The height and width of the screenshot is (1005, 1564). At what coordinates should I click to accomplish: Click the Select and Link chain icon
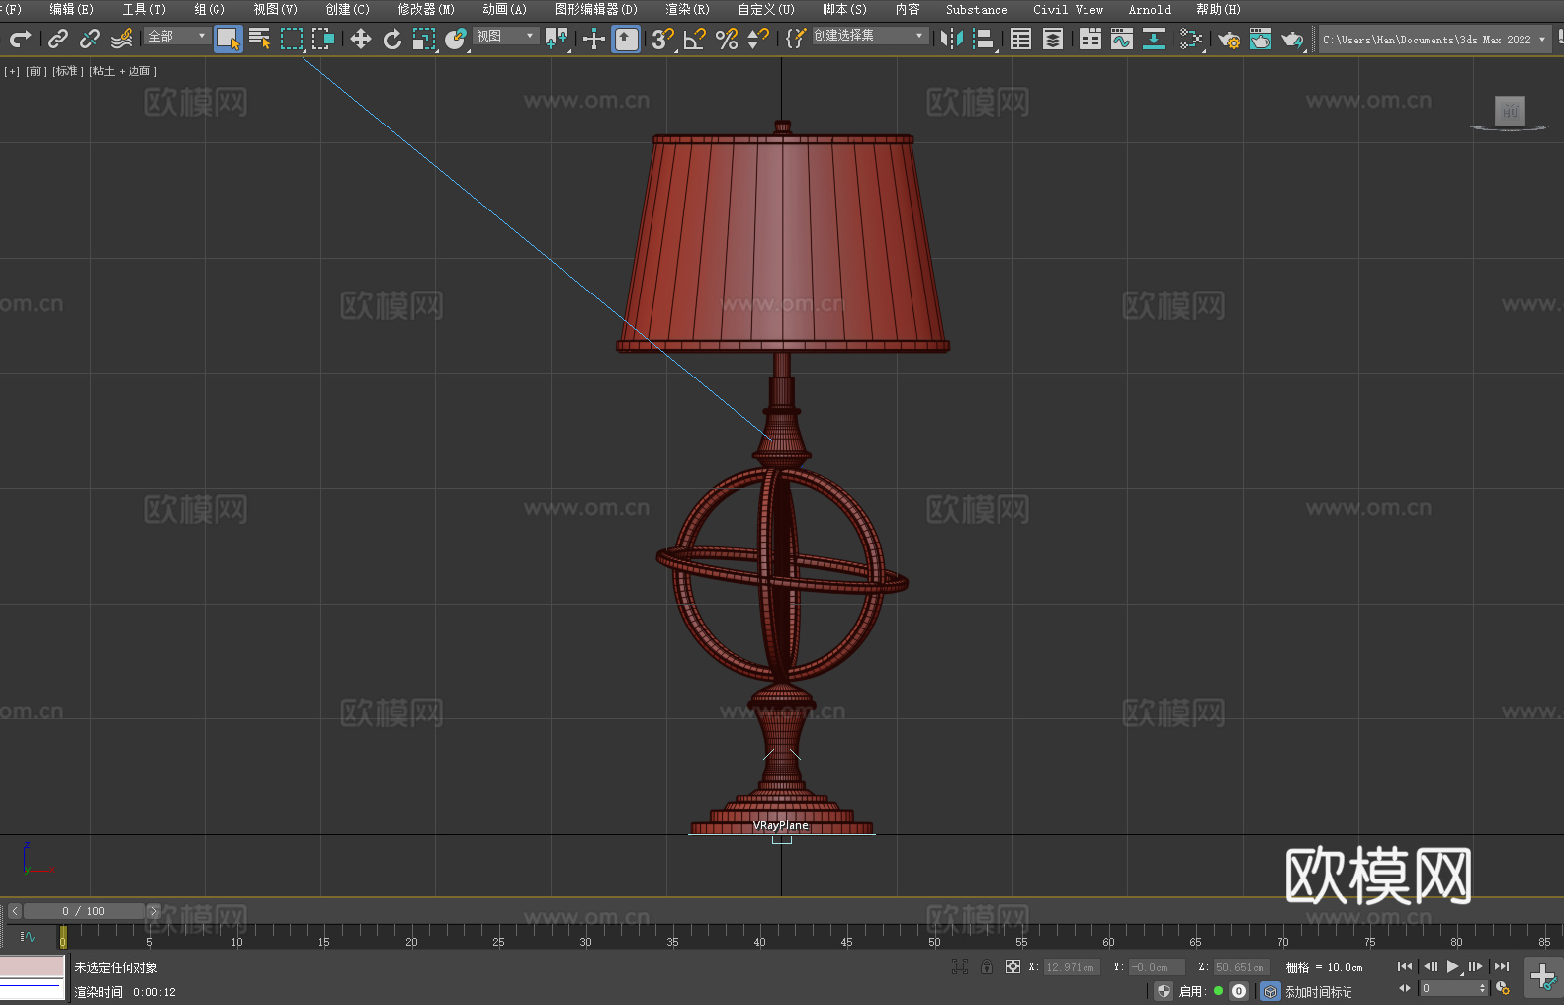point(58,39)
